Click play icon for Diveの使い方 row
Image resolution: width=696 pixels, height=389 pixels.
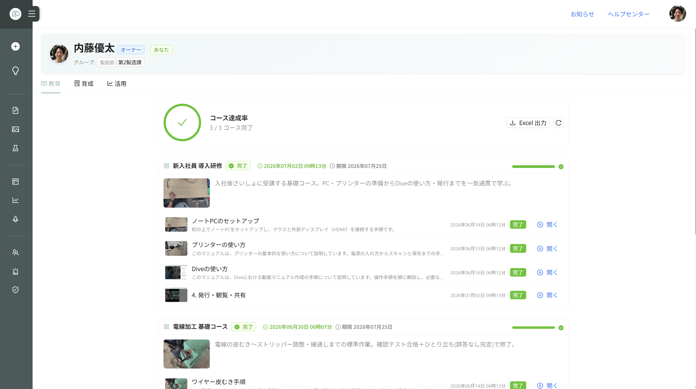540,272
